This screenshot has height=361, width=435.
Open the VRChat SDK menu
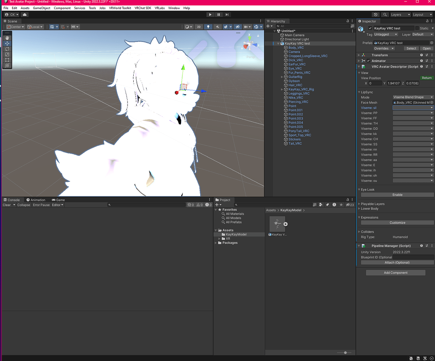click(x=142, y=8)
